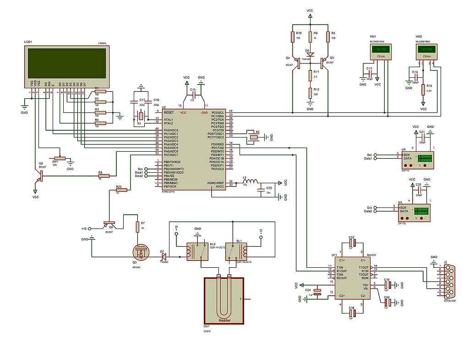Select the "PB7/SCK" pin label

pos(170,186)
